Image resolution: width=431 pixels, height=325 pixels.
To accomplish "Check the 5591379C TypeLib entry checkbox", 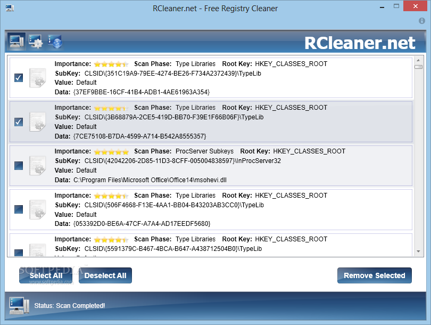I will 19,253.
